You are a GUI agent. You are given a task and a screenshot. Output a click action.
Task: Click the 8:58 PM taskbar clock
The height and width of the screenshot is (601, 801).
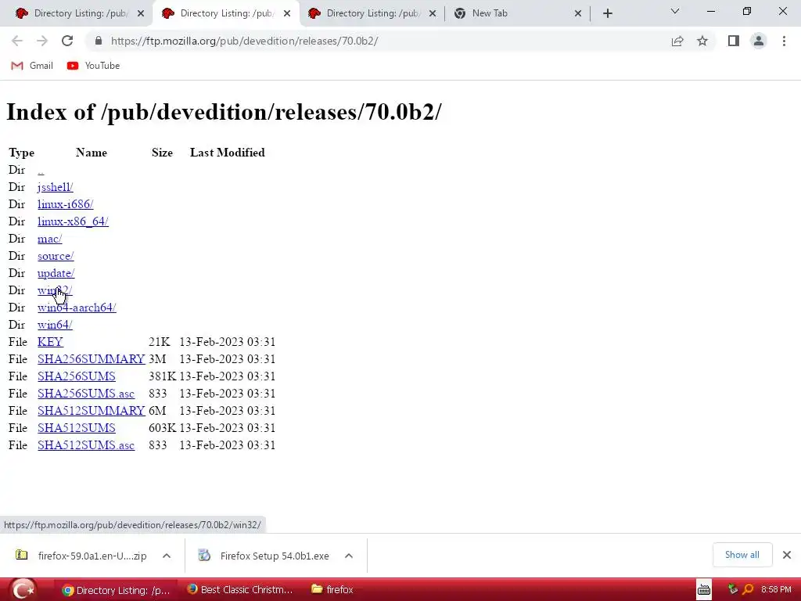coord(776,590)
